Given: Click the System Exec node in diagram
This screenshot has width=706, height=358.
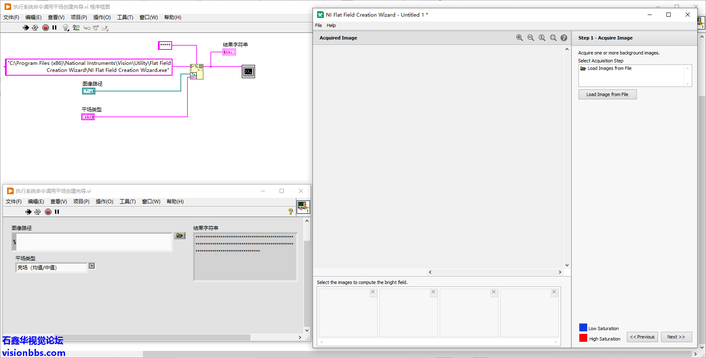Looking at the screenshot, I should [x=248, y=72].
